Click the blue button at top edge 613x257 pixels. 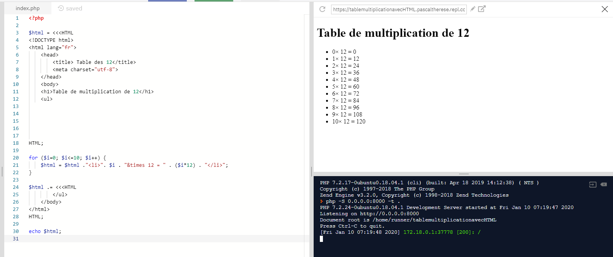coord(167,1)
